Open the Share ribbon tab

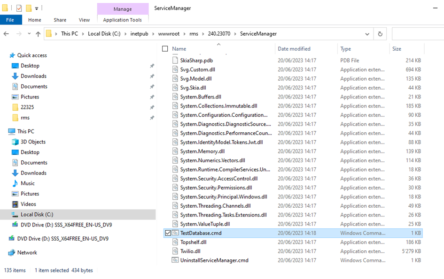point(60,20)
